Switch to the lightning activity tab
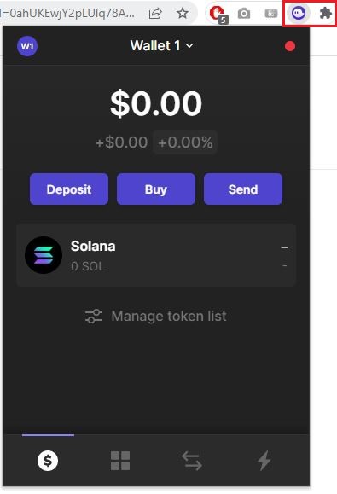 pos(264,461)
